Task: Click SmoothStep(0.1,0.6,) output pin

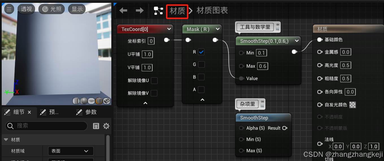Action: click(294, 52)
